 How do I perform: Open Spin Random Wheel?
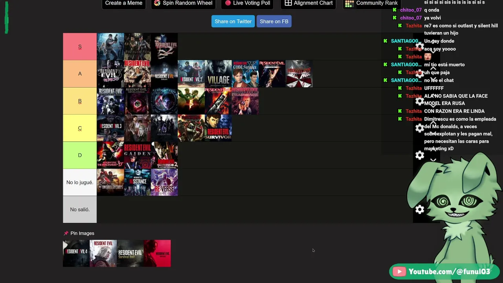(183, 3)
